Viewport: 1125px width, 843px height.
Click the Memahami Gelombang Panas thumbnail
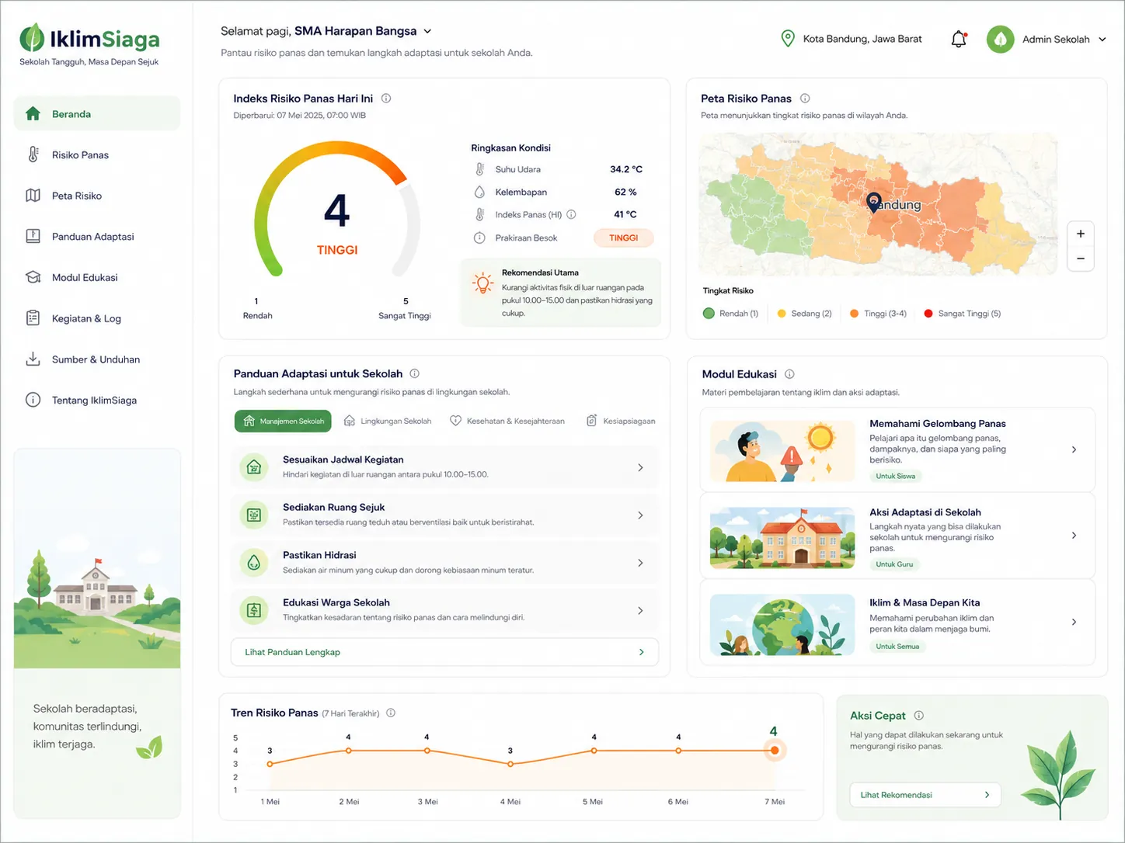coord(783,451)
